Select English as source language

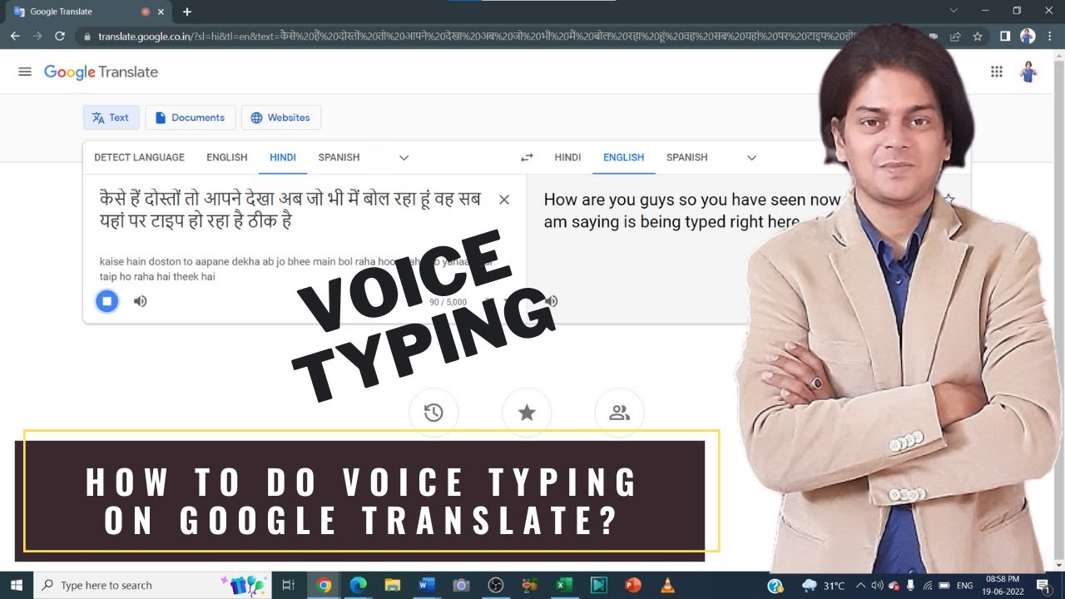point(227,157)
